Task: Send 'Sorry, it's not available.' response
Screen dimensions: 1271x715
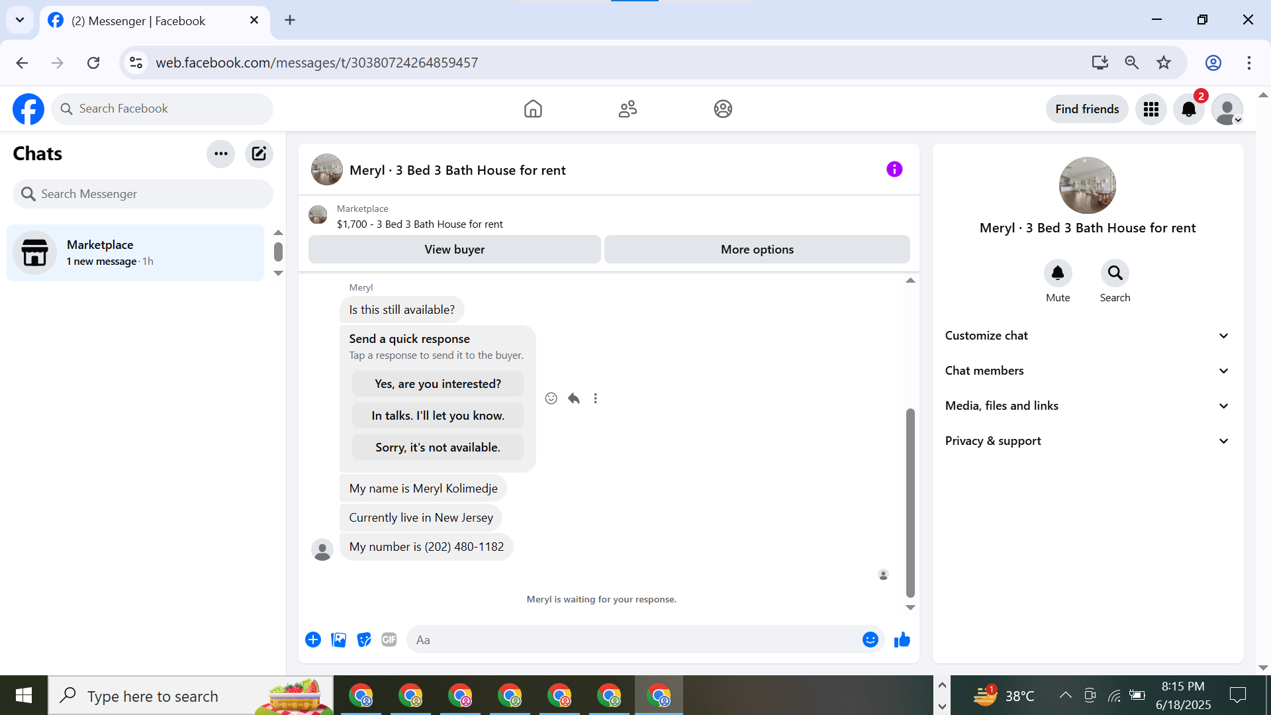Action: click(x=438, y=448)
